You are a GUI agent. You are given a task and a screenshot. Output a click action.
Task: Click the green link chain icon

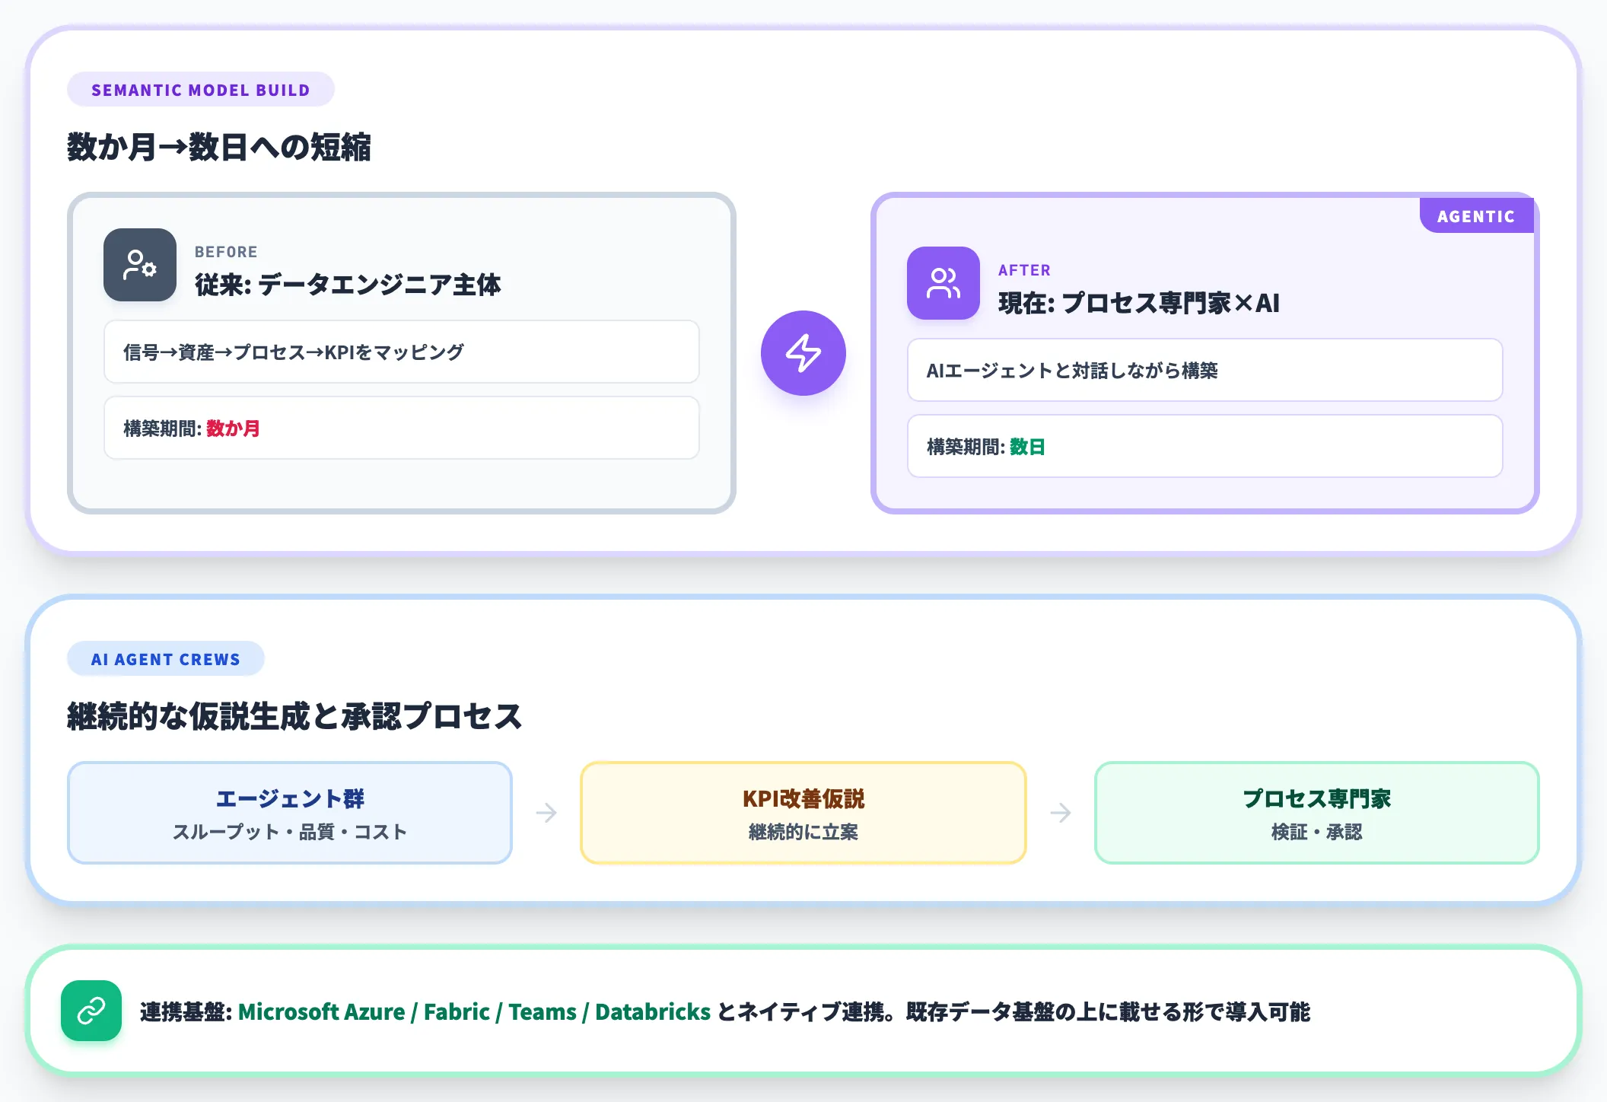pos(91,1011)
